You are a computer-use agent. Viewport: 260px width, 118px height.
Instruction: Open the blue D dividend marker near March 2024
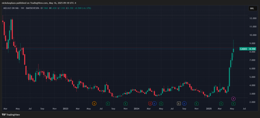(x=154, y=103)
